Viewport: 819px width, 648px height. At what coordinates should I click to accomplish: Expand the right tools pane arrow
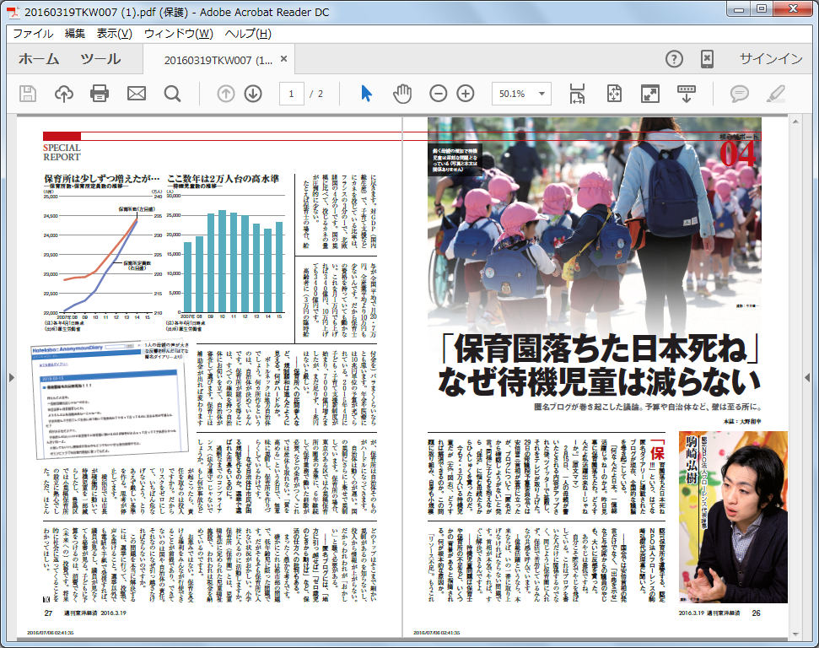click(807, 377)
